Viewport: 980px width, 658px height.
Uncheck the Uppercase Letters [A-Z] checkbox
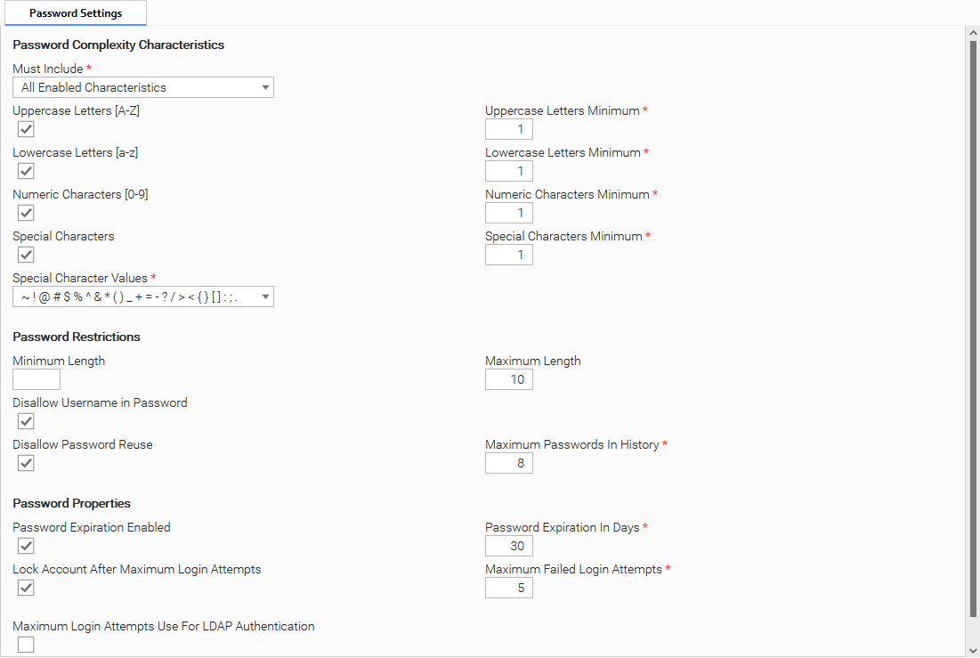[26, 129]
